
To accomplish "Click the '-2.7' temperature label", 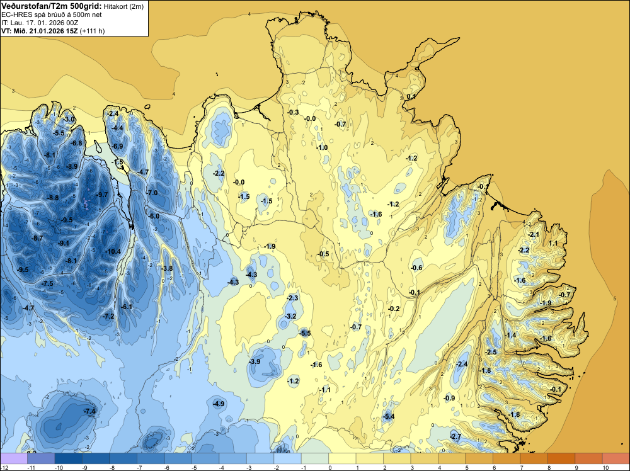I will click(455, 436).
